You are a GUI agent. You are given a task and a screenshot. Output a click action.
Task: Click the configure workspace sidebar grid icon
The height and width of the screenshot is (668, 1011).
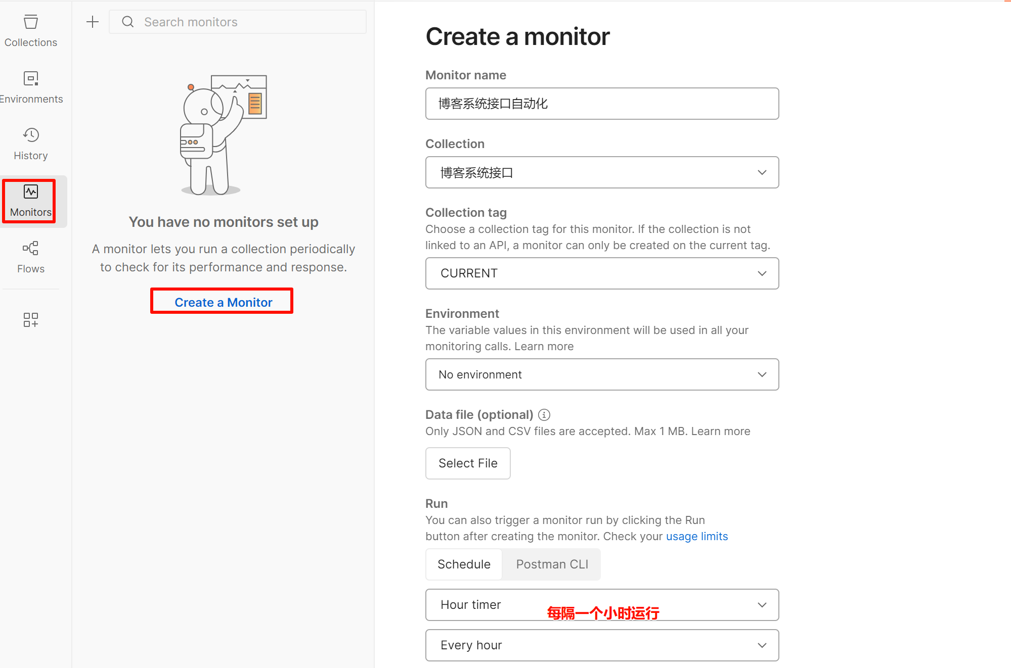coord(31,320)
